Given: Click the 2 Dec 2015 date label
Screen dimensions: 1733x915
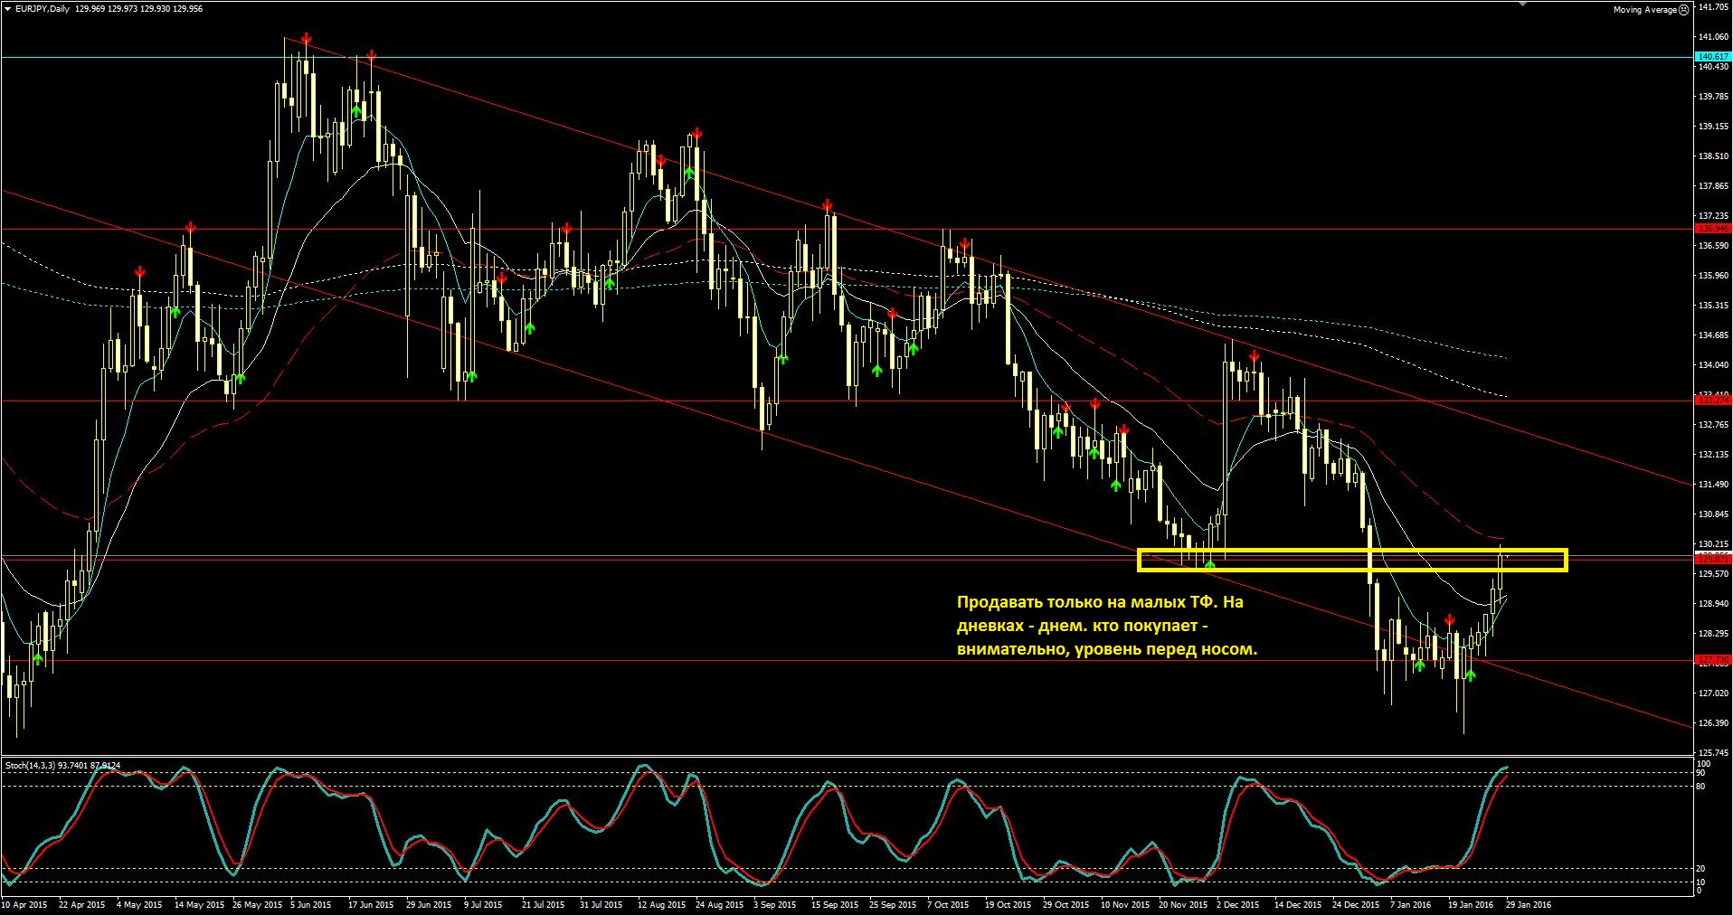Looking at the screenshot, I should (1237, 904).
